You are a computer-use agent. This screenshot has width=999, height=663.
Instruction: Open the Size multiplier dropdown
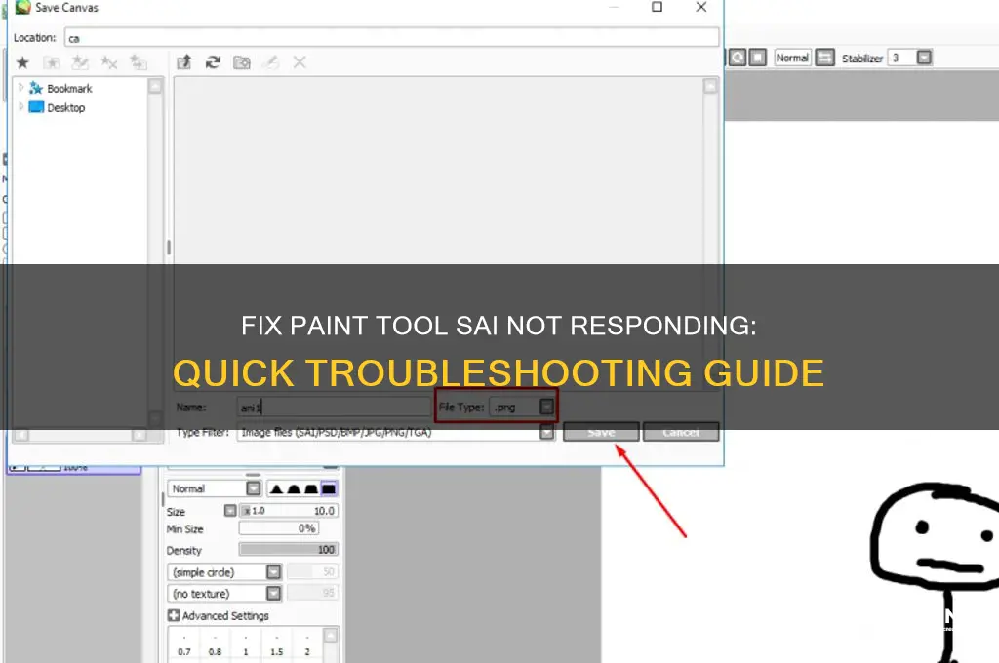tap(230, 511)
